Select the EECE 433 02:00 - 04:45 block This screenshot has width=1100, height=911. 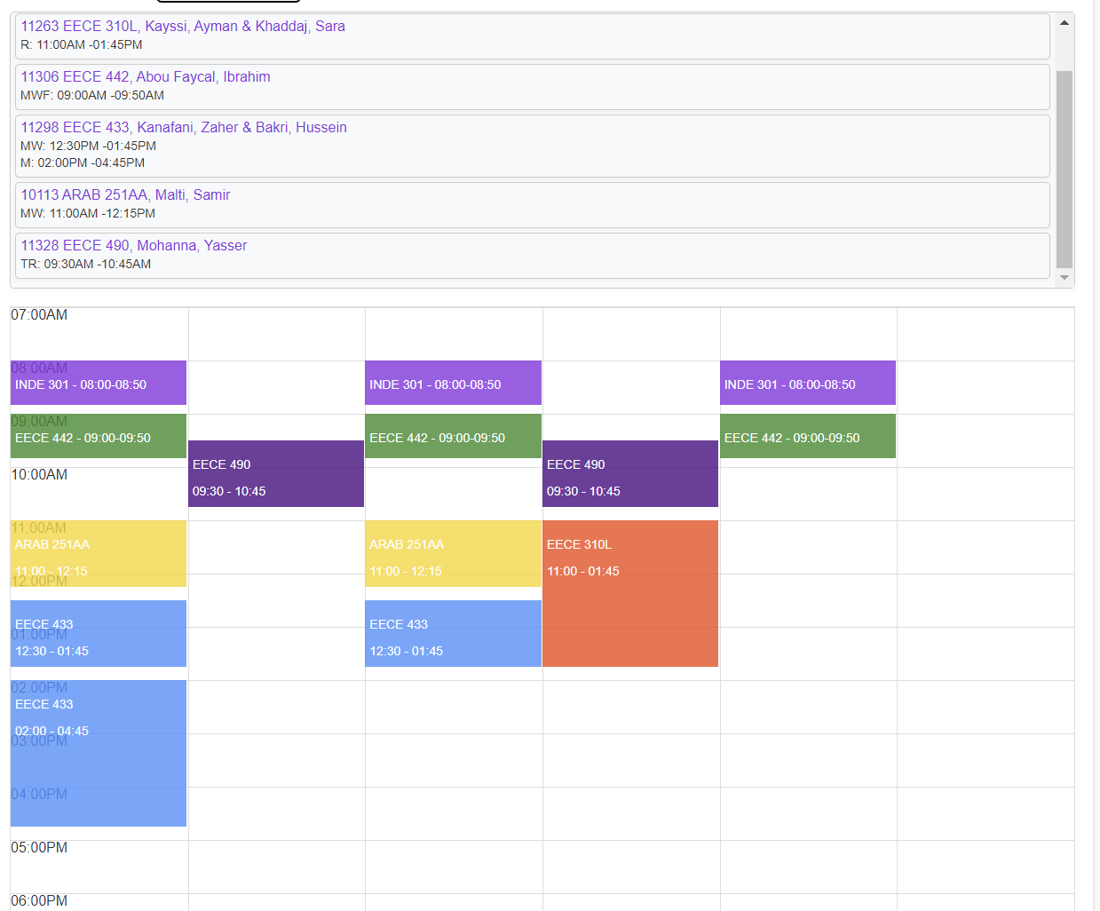(x=99, y=753)
